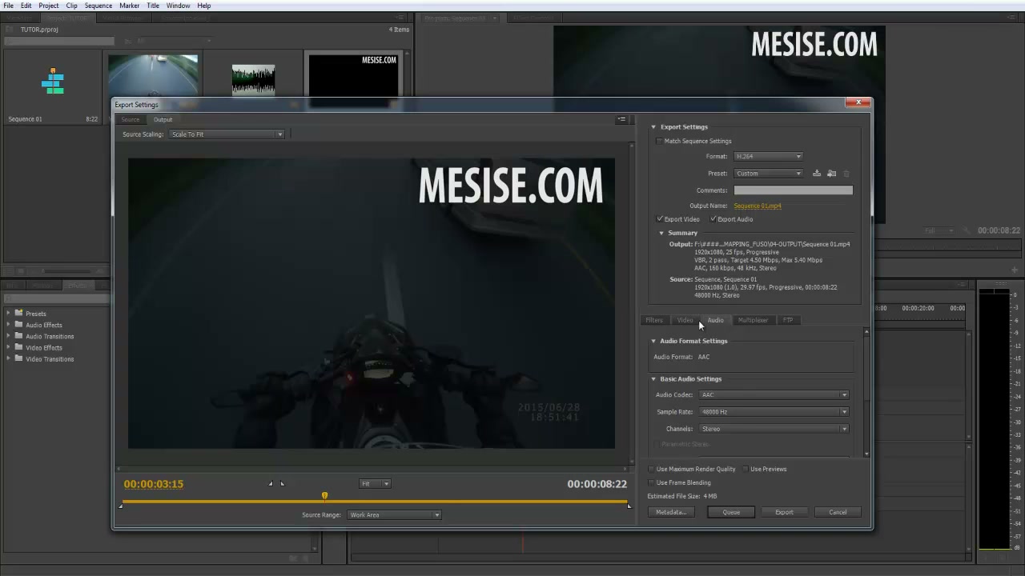Click the Audio Effects folder icon

point(18,324)
